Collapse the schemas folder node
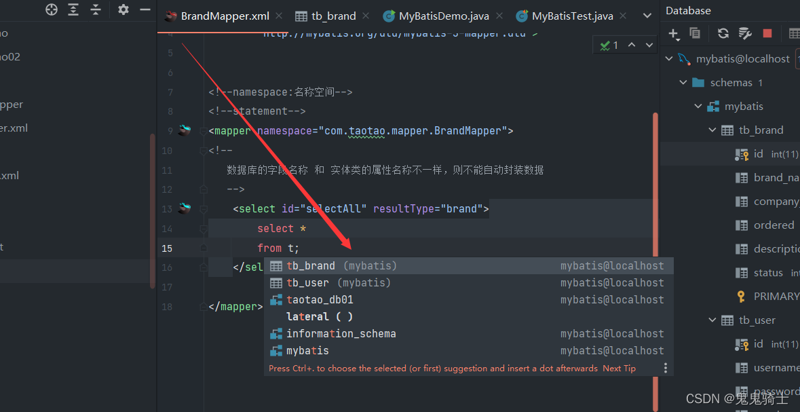Viewport: 800px width, 412px height. (x=683, y=82)
